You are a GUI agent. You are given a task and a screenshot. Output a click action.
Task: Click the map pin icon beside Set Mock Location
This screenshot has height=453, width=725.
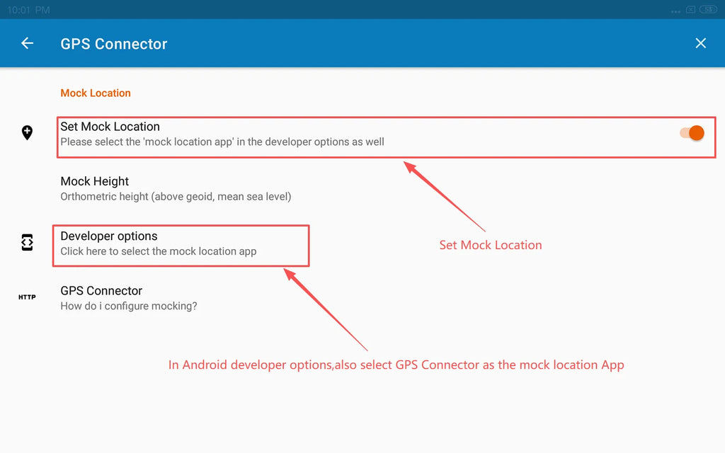click(x=28, y=133)
